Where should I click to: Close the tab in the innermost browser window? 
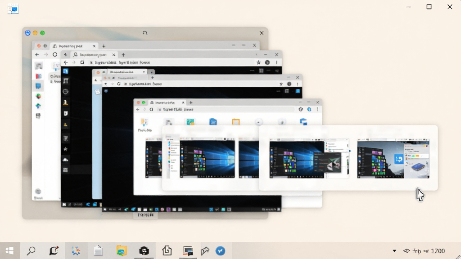(x=183, y=103)
